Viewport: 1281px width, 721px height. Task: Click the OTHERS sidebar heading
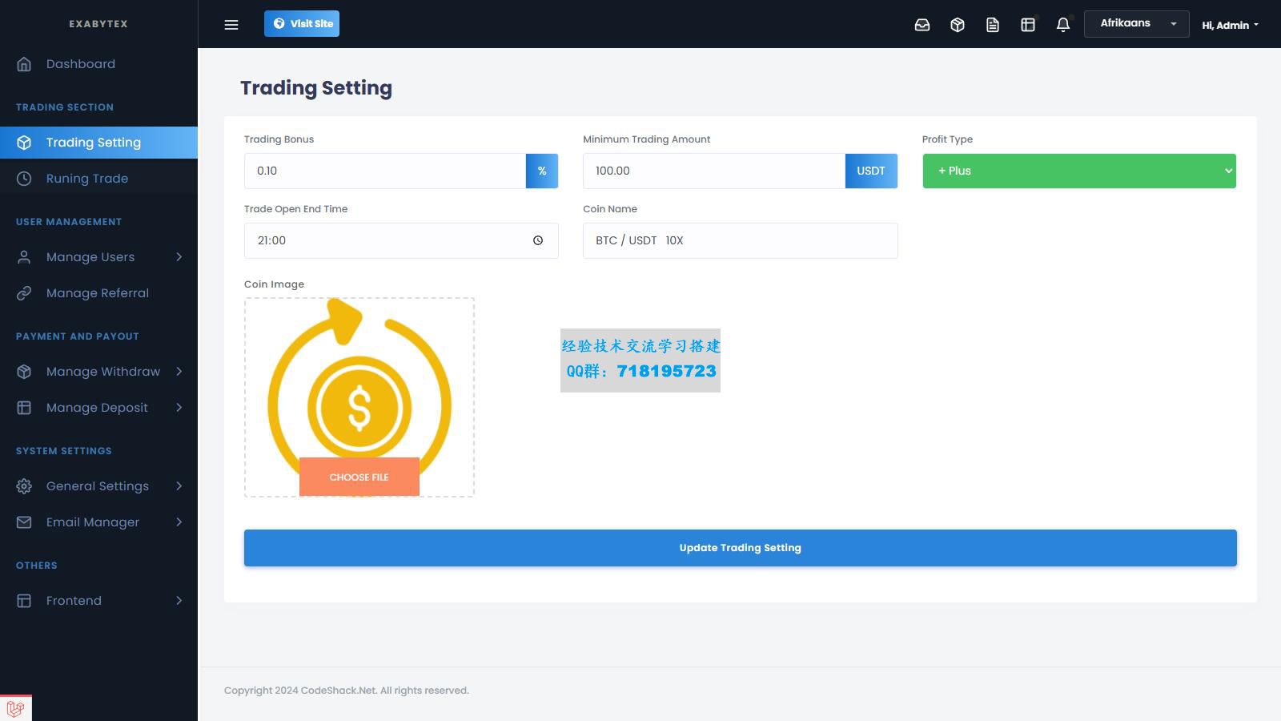pos(37,566)
